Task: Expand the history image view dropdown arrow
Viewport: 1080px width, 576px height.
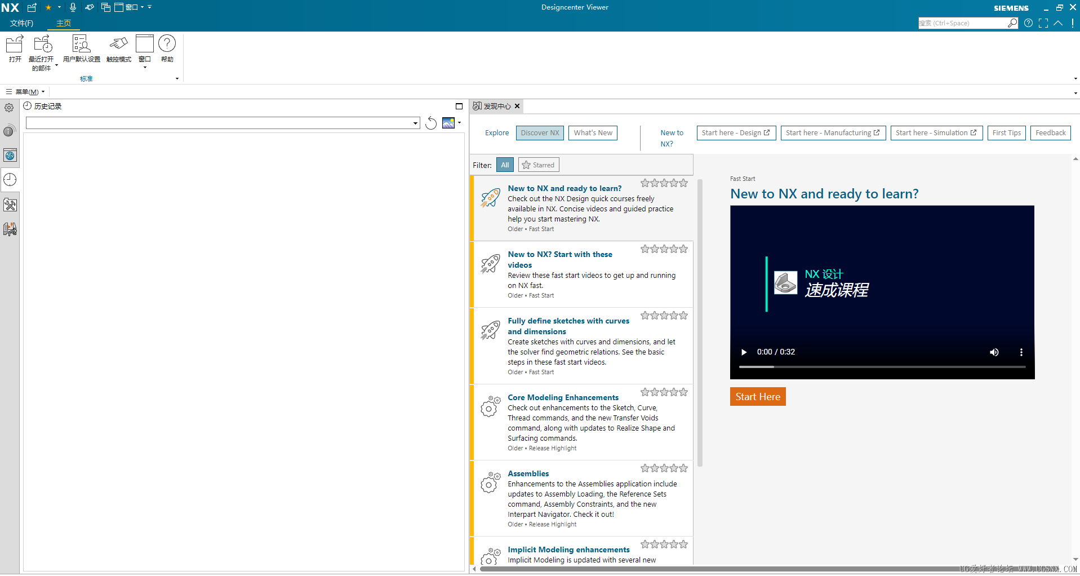Action: tap(460, 123)
